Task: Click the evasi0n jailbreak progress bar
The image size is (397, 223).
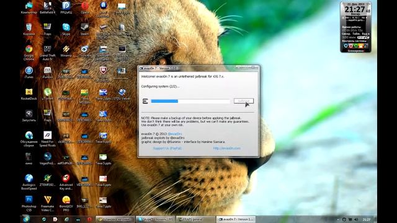Action: [x=190, y=101]
